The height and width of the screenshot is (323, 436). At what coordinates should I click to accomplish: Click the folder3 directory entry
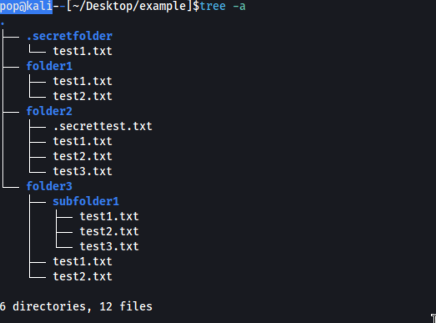(x=49, y=187)
